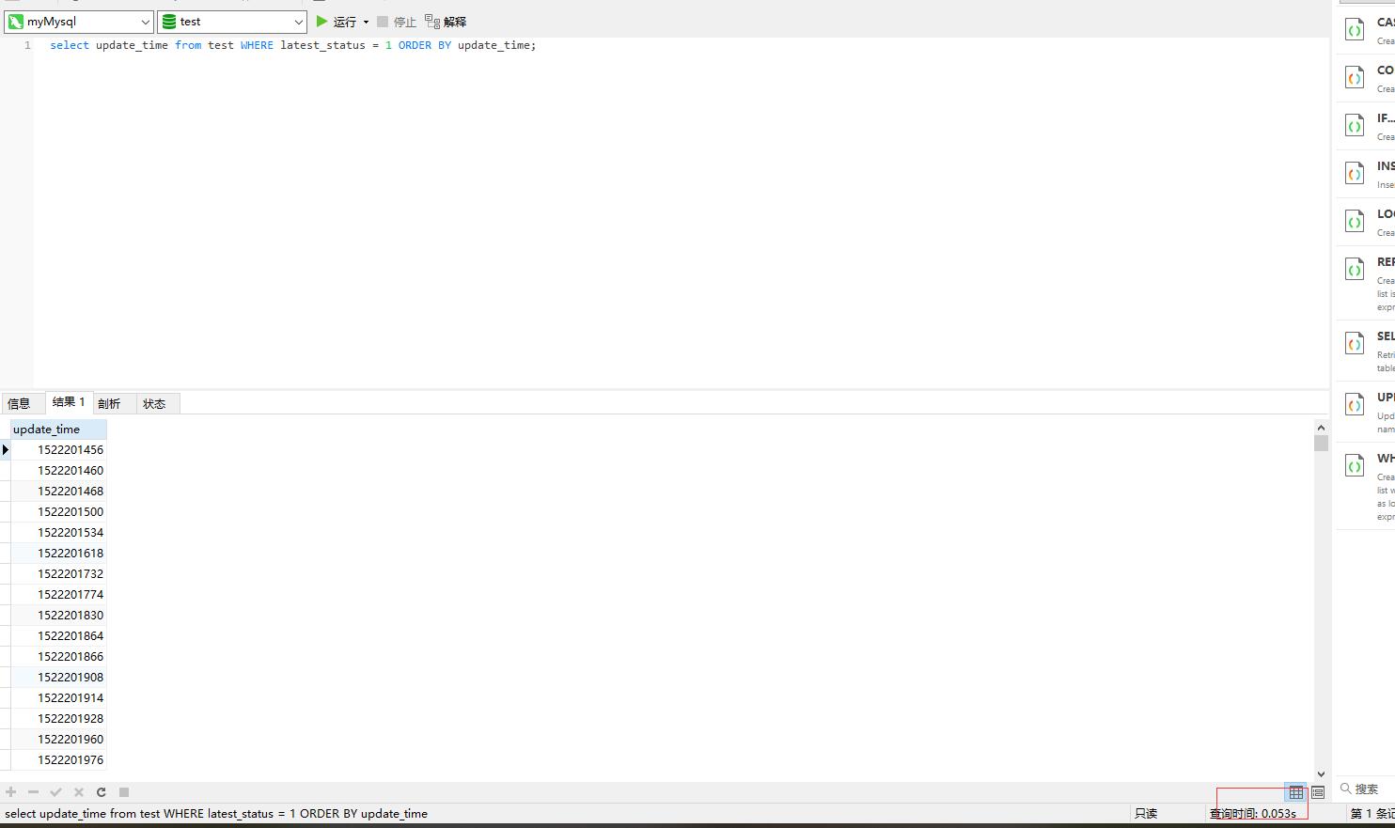1395x828 pixels.
Task: Select the cell 1522201534
Action: [x=58, y=533]
